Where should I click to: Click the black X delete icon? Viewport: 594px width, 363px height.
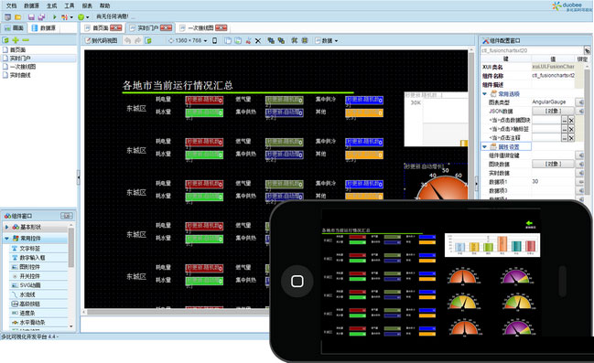pyautogui.click(x=258, y=40)
